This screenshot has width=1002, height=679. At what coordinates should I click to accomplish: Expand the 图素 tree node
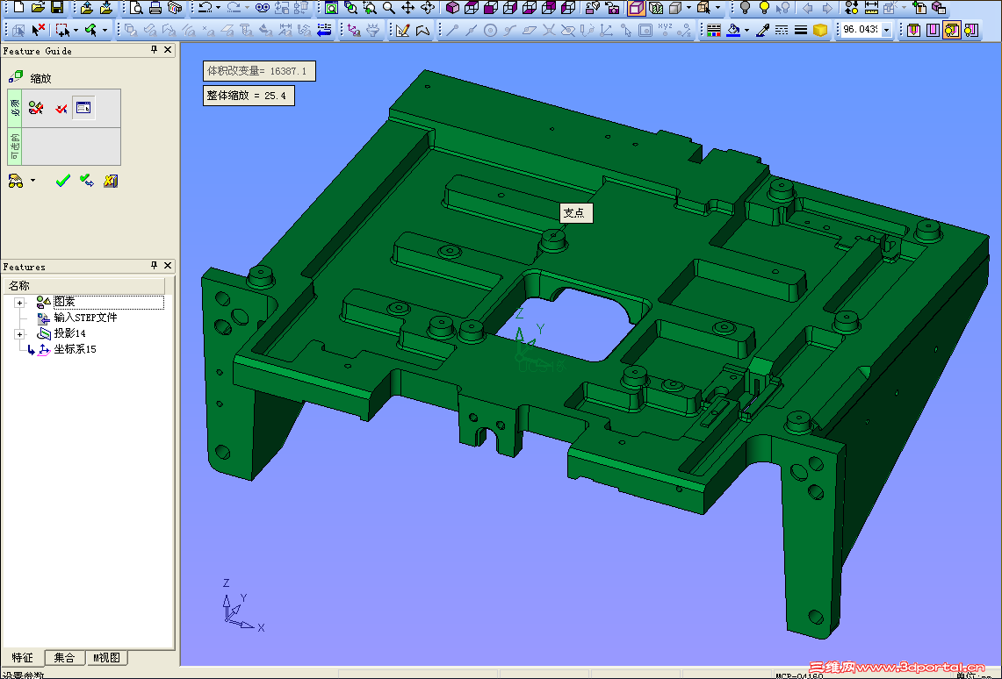pos(20,303)
